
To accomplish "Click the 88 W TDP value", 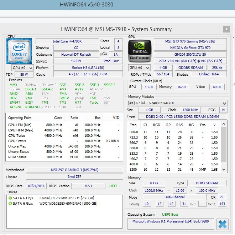I will (24, 74).
